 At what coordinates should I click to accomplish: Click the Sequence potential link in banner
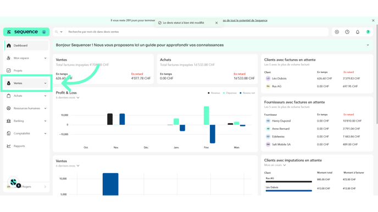pos(245,20)
